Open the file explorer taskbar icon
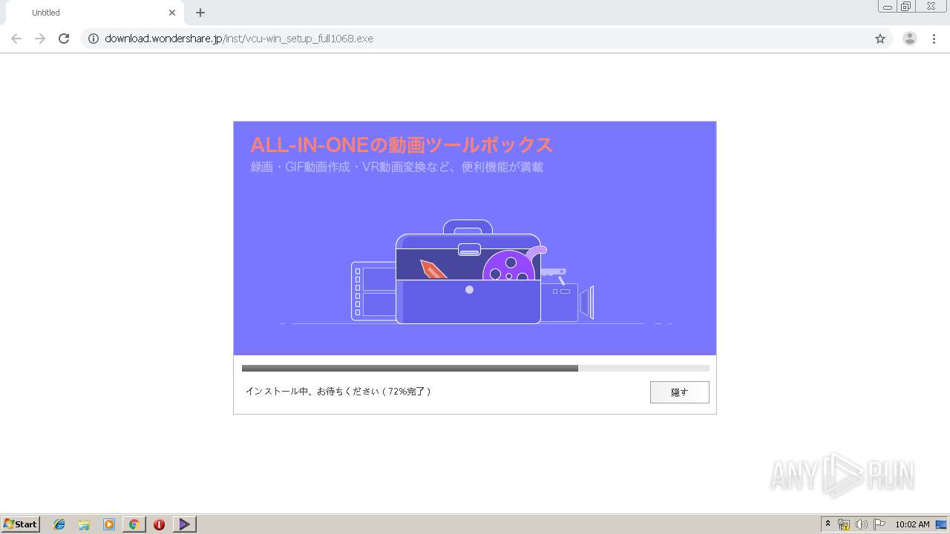Image resolution: width=950 pixels, height=534 pixels. tap(84, 524)
